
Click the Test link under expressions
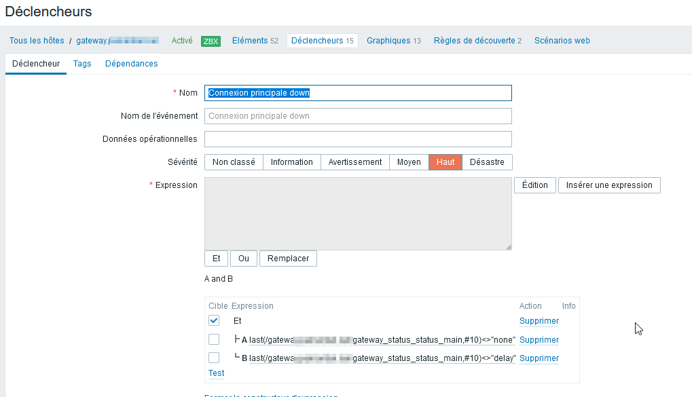216,373
